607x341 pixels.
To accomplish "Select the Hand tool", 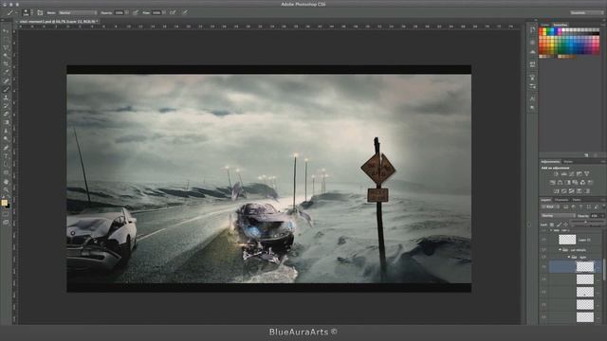I will click(x=6, y=182).
